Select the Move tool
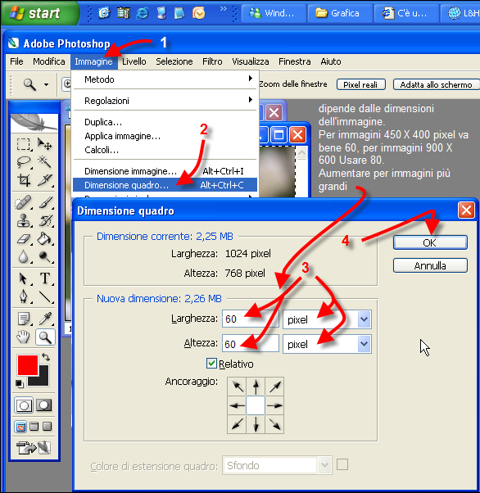The image size is (480, 493). pos(45,144)
